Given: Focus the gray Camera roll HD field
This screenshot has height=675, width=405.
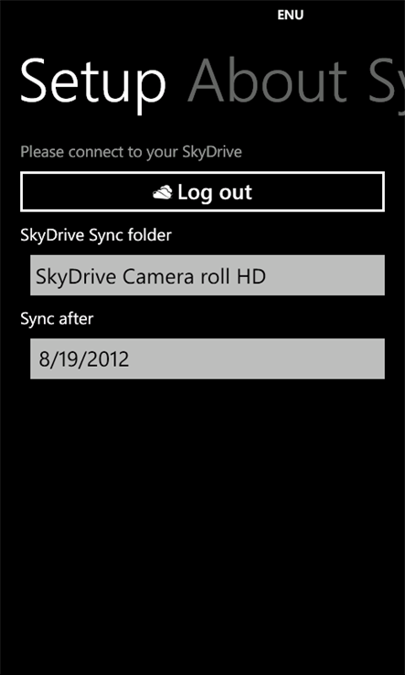Looking at the screenshot, I should click(208, 275).
